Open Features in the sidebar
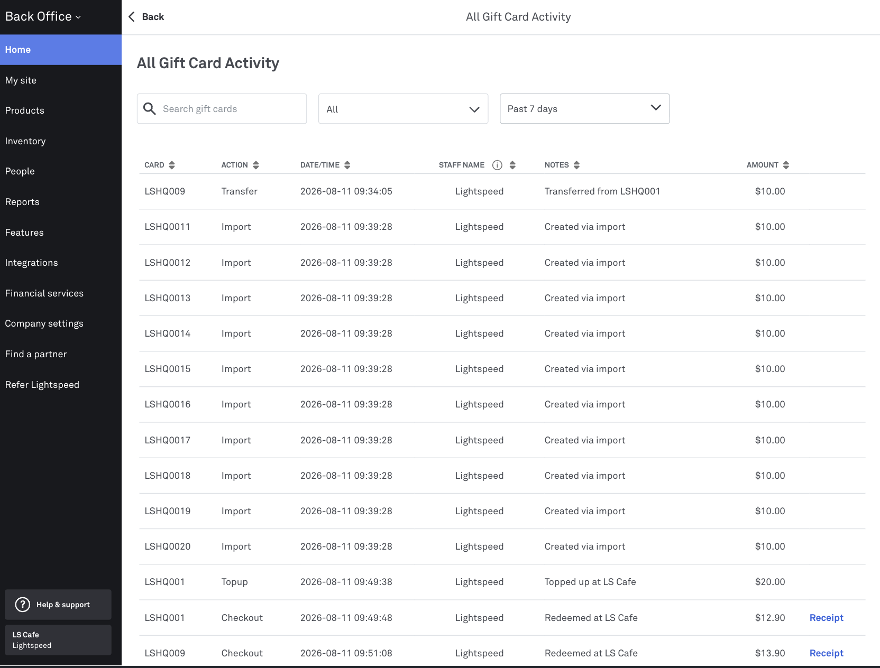Image resolution: width=880 pixels, height=668 pixels. point(61,233)
